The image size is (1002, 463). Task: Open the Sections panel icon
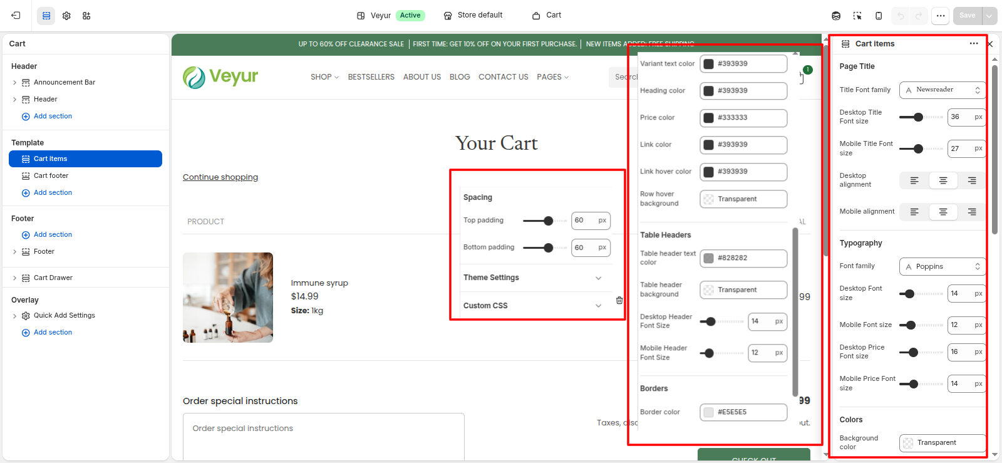[46, 16]
